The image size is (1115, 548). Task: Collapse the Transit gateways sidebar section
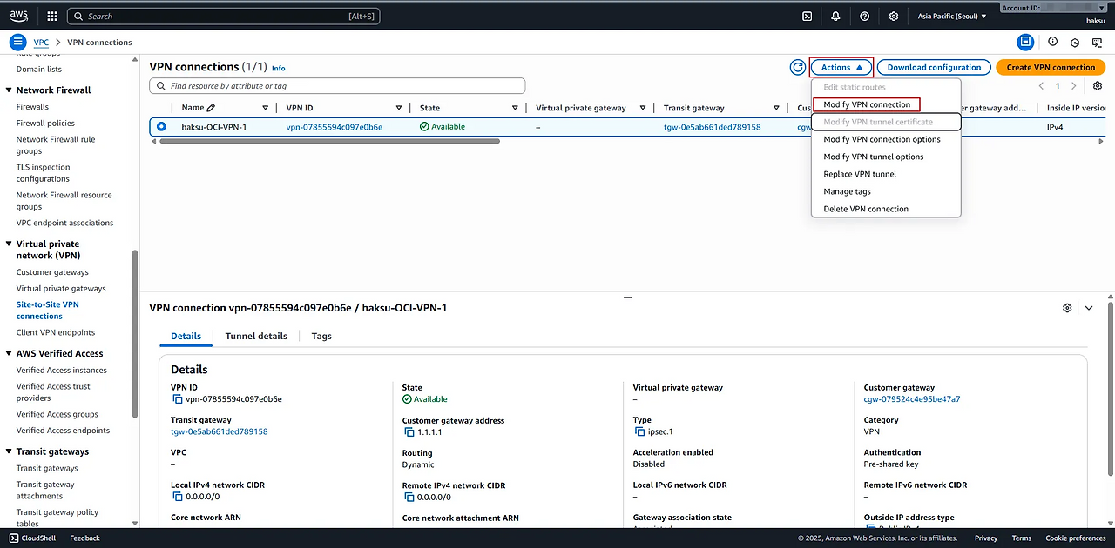[x=9, y=451]
